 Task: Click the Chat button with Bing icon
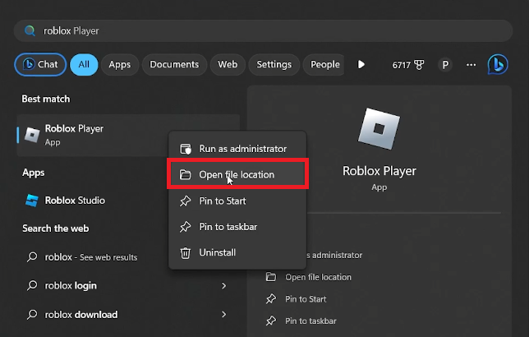(x=39, y=65)
